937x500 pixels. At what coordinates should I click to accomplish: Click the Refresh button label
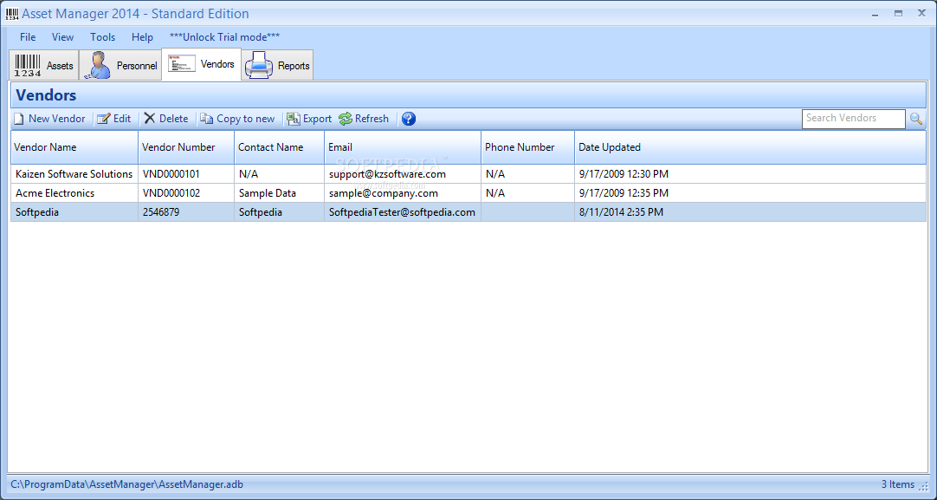(372, 119)
